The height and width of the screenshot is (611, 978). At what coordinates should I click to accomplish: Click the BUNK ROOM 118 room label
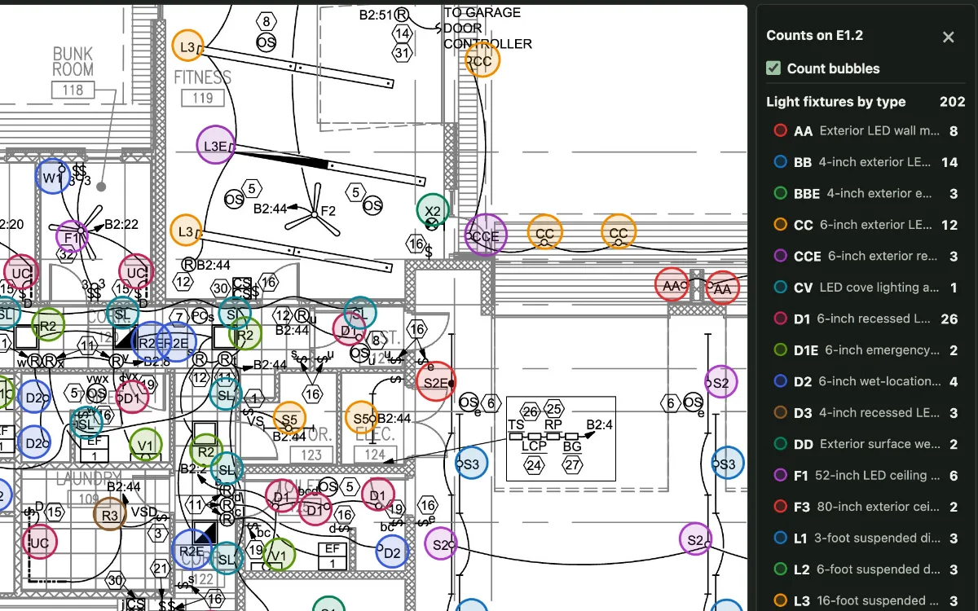(x=73, y=72)
